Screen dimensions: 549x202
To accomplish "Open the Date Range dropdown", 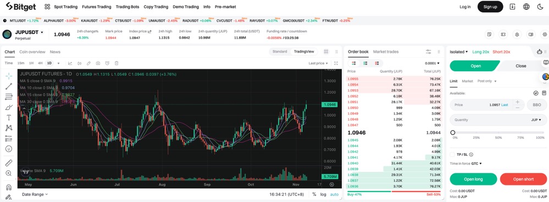I will [x=35, y=194].
